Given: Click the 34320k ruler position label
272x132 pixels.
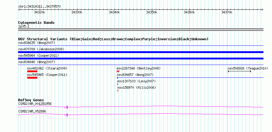Looking at the screenshot, I should point(39,12).
